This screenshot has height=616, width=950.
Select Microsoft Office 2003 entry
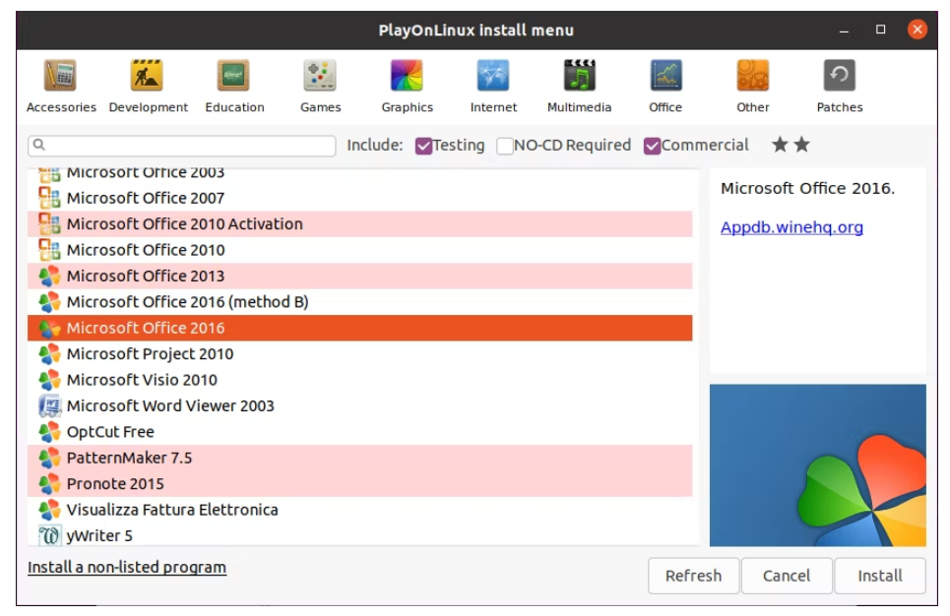[360, 174]
